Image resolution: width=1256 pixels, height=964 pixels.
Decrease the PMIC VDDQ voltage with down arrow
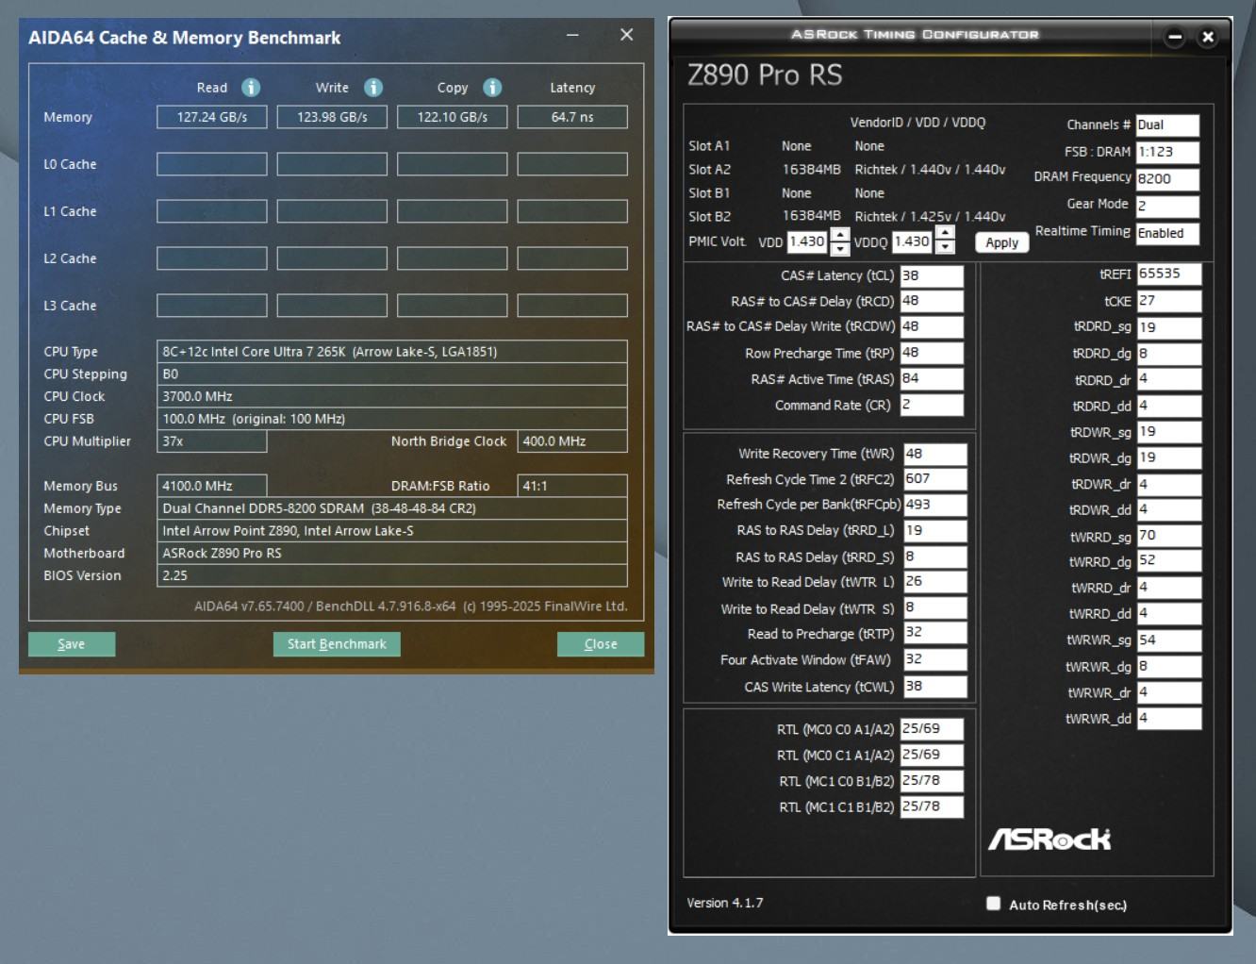click(944, 248)
